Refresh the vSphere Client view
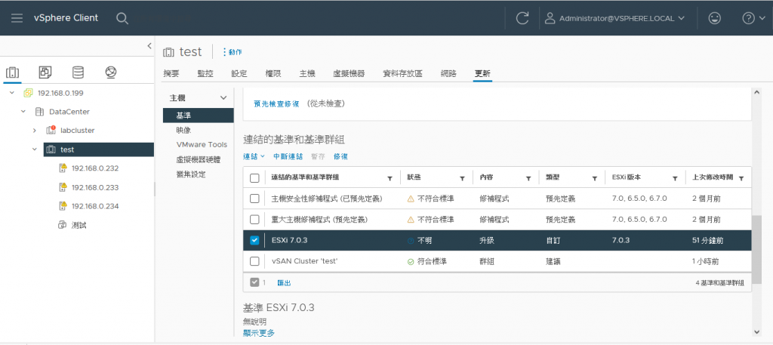This screenshot has width=773, height=345. click(522, 18)
